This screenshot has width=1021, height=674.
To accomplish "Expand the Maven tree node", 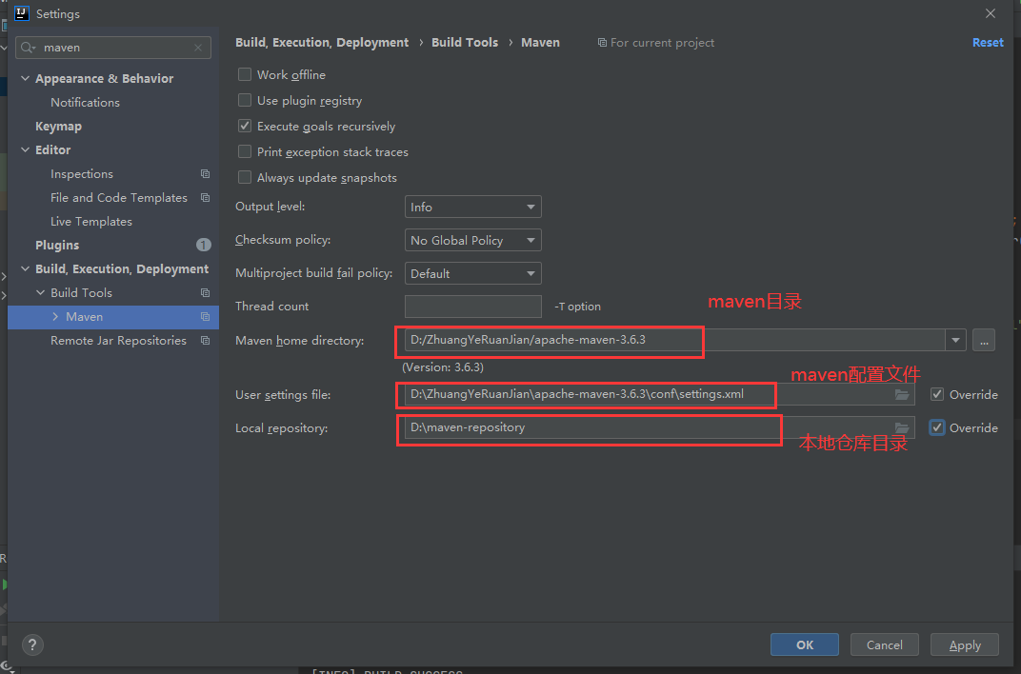I will coord(55,317).
